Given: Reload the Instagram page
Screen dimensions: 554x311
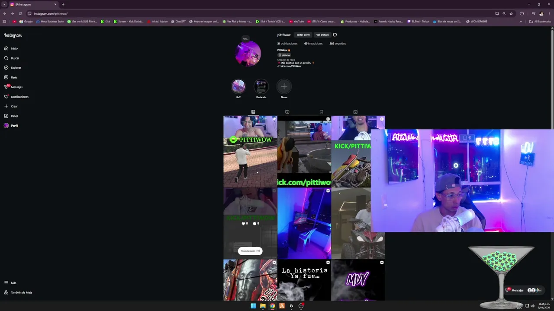Looking at the screenshot, I should pyautogui.click(x=20, y=13).
